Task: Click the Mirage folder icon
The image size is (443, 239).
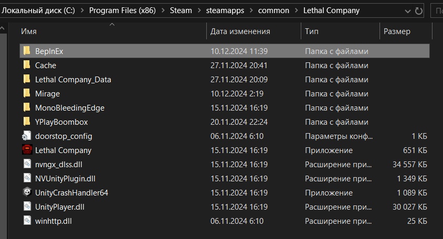Action: coord(27,94)
